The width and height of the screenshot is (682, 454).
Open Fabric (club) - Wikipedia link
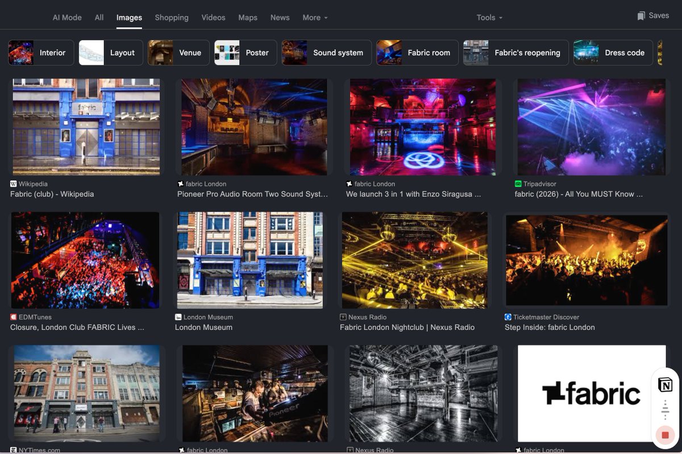tap(52, 194)
